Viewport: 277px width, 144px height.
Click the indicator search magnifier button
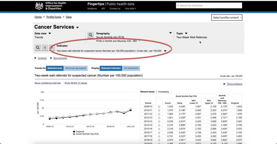click(x=38, y=48)
